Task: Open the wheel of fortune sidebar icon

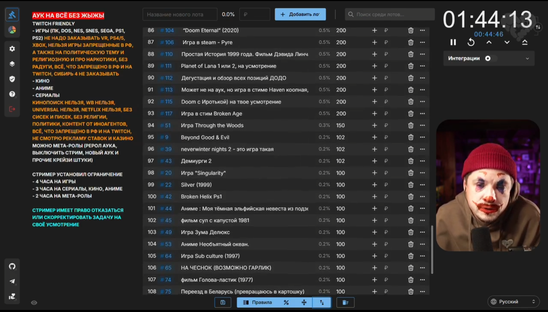Action: [x=12, y=30]
